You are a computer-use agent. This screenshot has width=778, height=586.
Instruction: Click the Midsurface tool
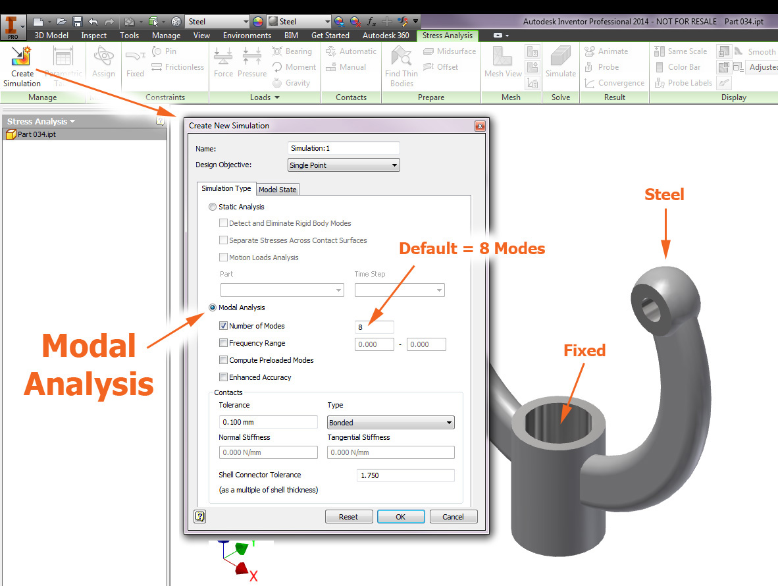[x=449, y=51]
